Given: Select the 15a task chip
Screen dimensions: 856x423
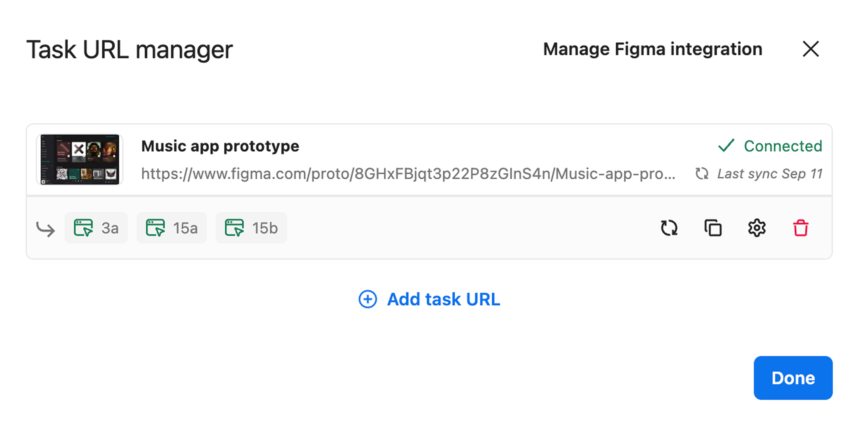Looking at the screenshot, I should [x=171, y=228].
